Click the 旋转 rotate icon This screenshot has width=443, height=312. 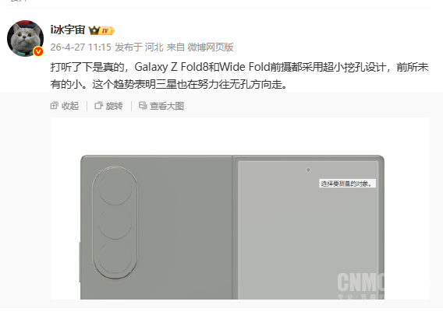[x=98, y=106]
